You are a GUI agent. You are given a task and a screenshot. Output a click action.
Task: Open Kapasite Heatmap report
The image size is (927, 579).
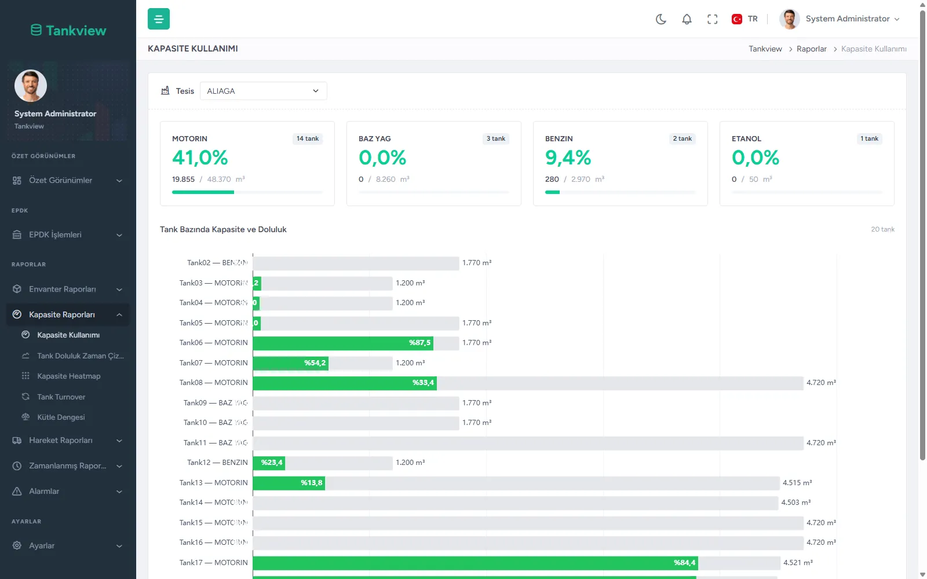68,376
